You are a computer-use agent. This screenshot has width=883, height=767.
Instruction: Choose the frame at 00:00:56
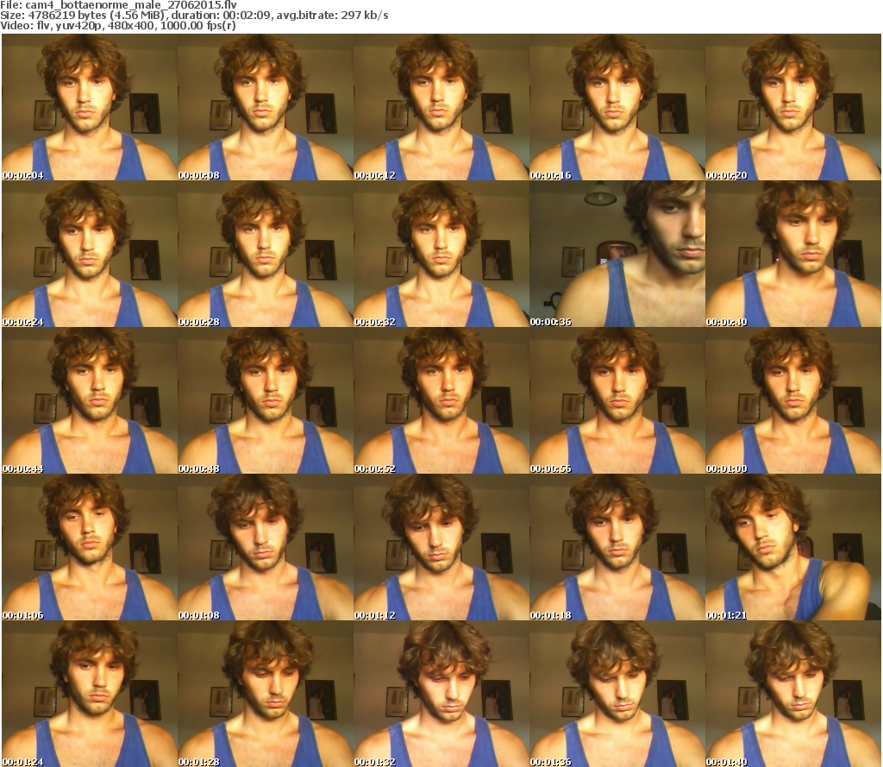pyautogui.click(x=617, y=400)
